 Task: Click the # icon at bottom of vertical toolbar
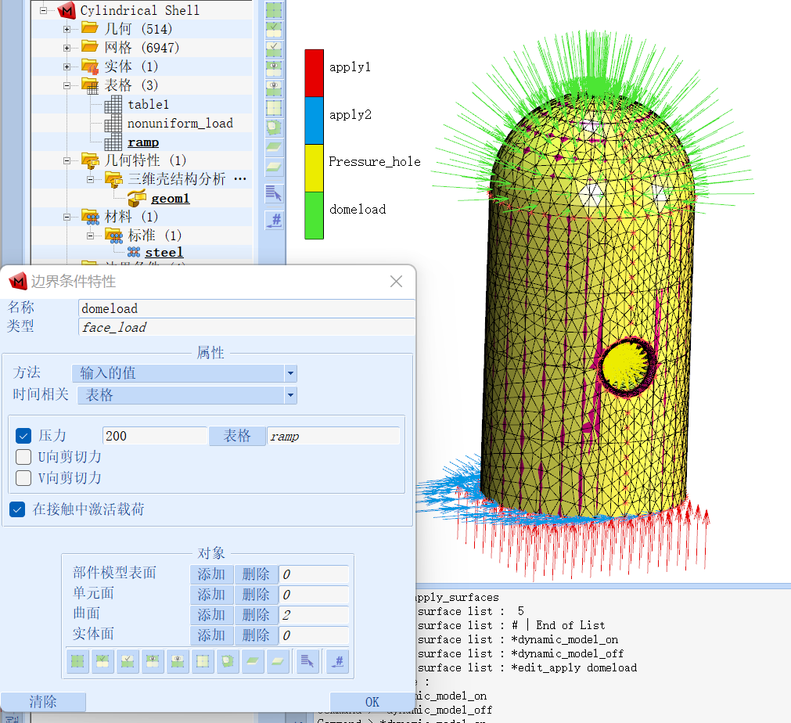click(274, 221)
